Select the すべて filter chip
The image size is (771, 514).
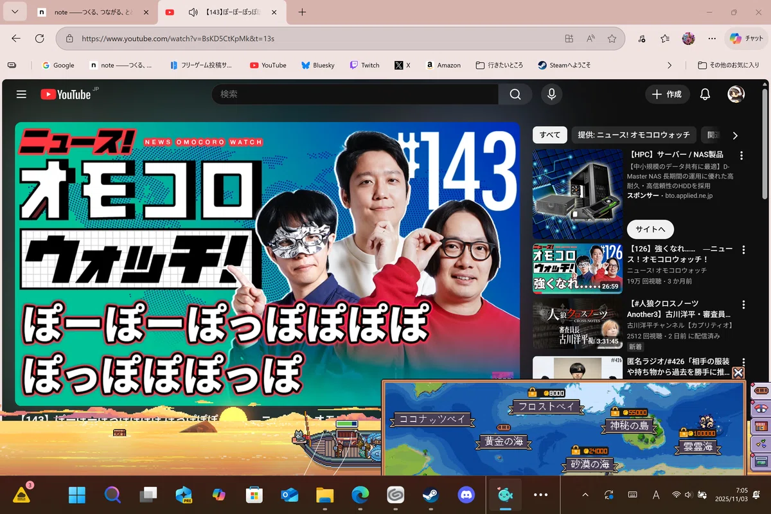click(x=550, y=135)
